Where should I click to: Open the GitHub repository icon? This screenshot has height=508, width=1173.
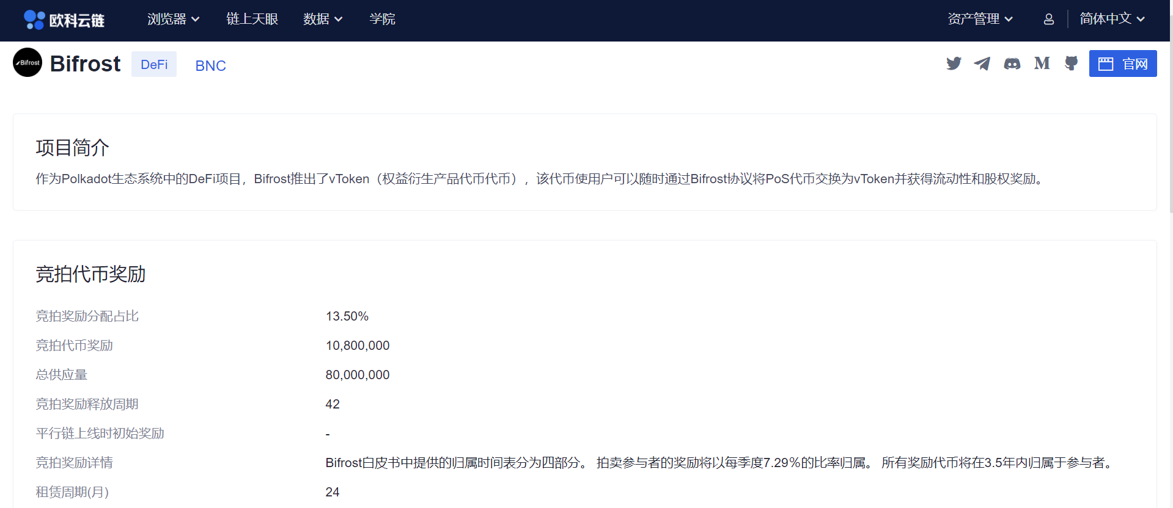coord(1071,64)
